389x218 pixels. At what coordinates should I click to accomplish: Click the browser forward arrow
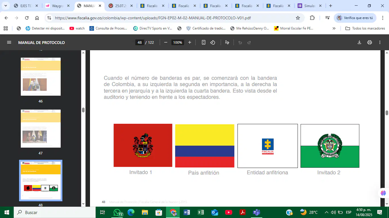tap(17, 18)
